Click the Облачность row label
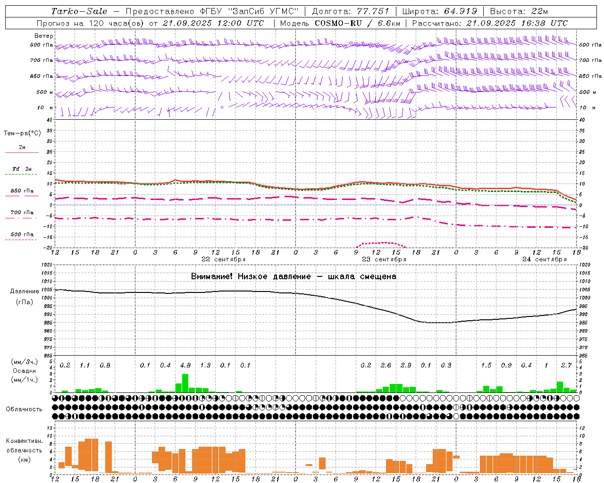Screen dimensions: 604x483 [x=24, y=409]
